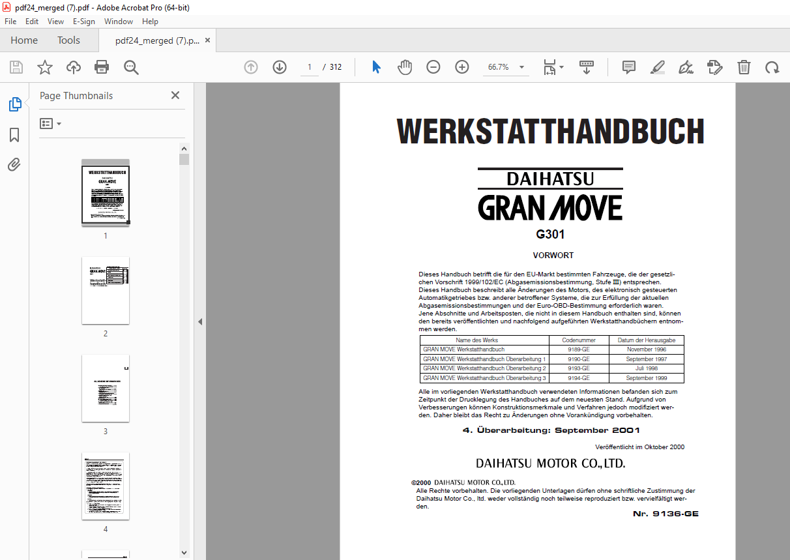
Task: Click the November 1996 date cell
Action: pyautogui.click(x=647, y=350)
